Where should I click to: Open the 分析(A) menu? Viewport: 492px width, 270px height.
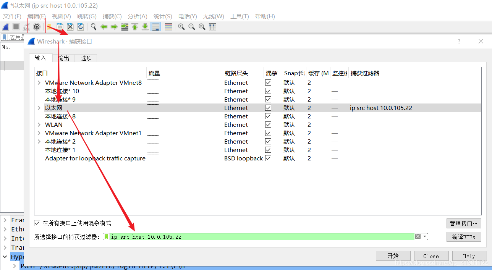138,16
